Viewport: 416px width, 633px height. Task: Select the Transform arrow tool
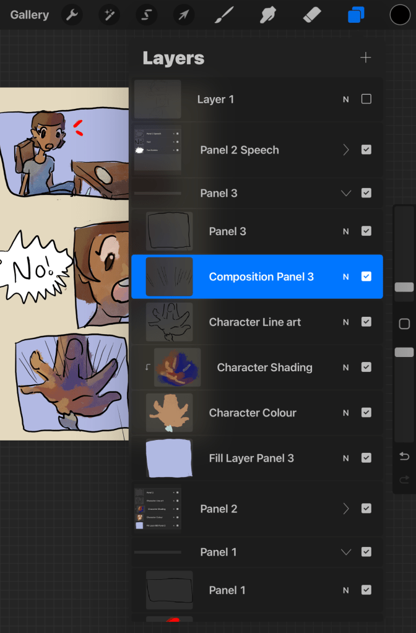coord(183,14)
